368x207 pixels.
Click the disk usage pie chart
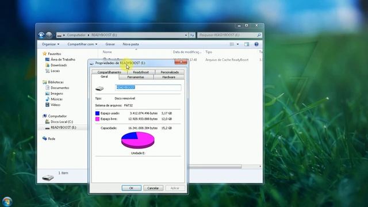point(138,140)
